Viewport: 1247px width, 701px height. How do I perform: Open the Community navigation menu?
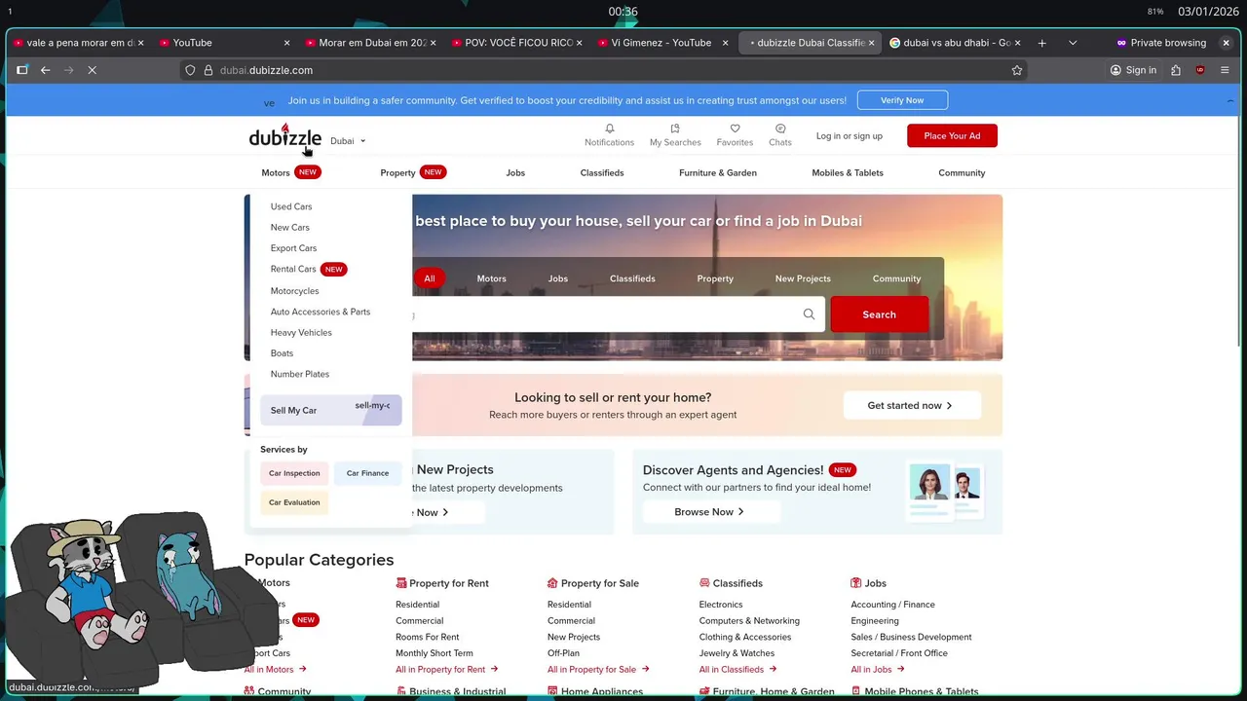[962, 172]
